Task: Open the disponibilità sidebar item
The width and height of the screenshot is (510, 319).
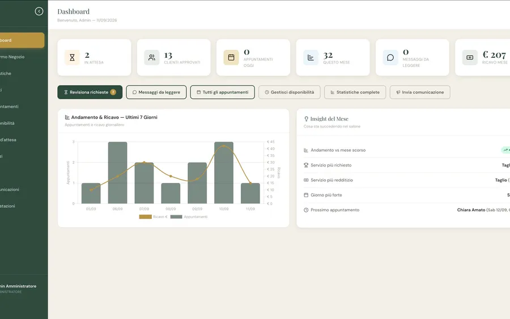Action: point(22,124)
